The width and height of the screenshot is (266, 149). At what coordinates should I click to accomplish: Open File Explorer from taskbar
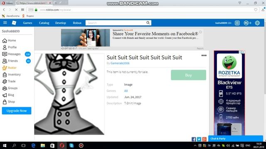[43, 145]
